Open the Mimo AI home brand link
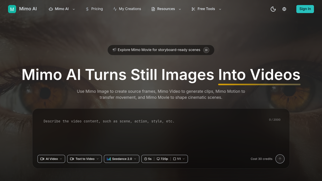 tap(22, 9)
